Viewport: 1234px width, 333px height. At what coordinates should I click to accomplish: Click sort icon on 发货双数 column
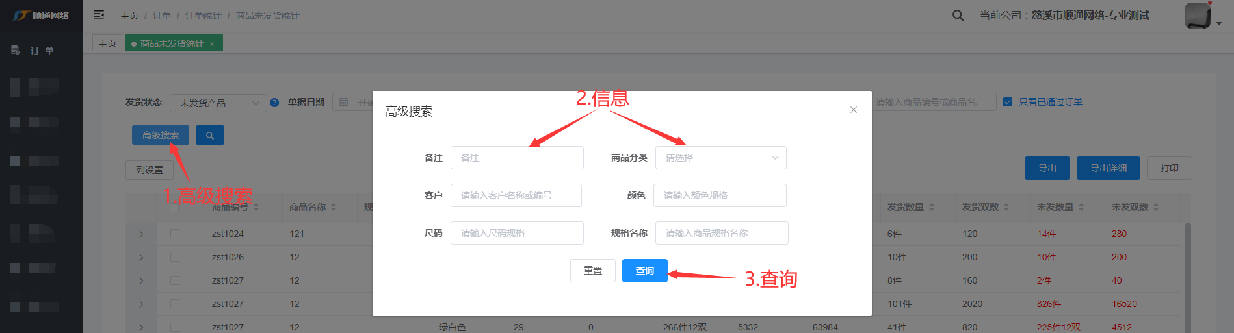[1006, 207]
